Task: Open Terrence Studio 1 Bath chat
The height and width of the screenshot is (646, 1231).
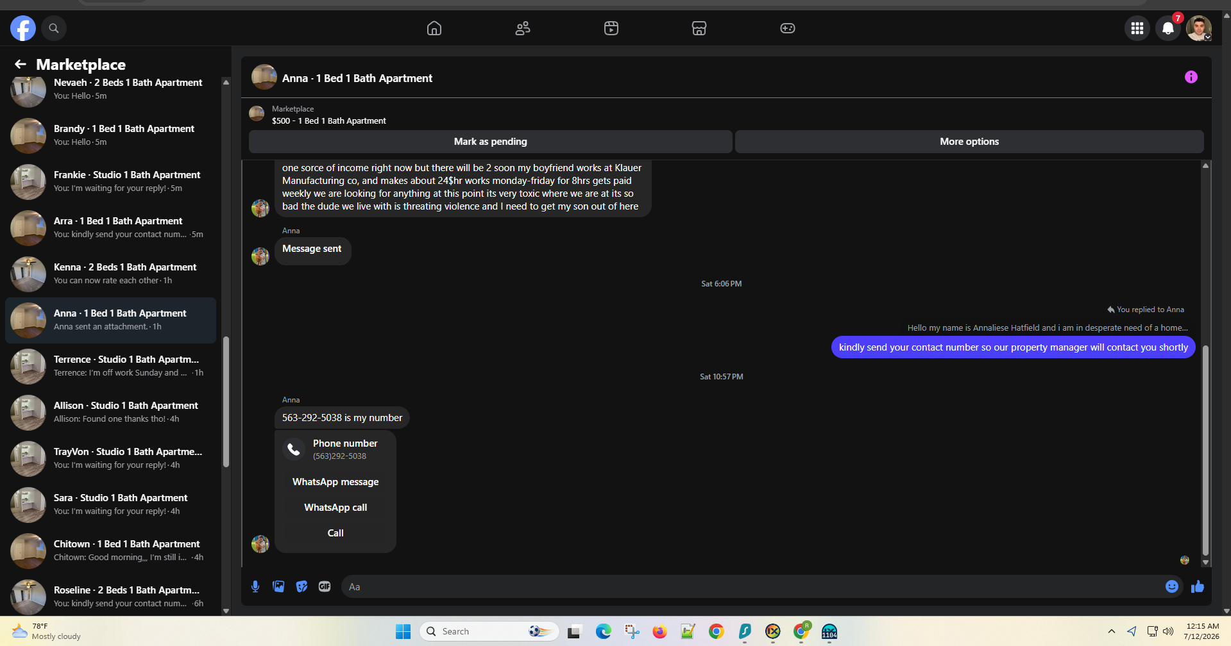Action: coord(110,366)
